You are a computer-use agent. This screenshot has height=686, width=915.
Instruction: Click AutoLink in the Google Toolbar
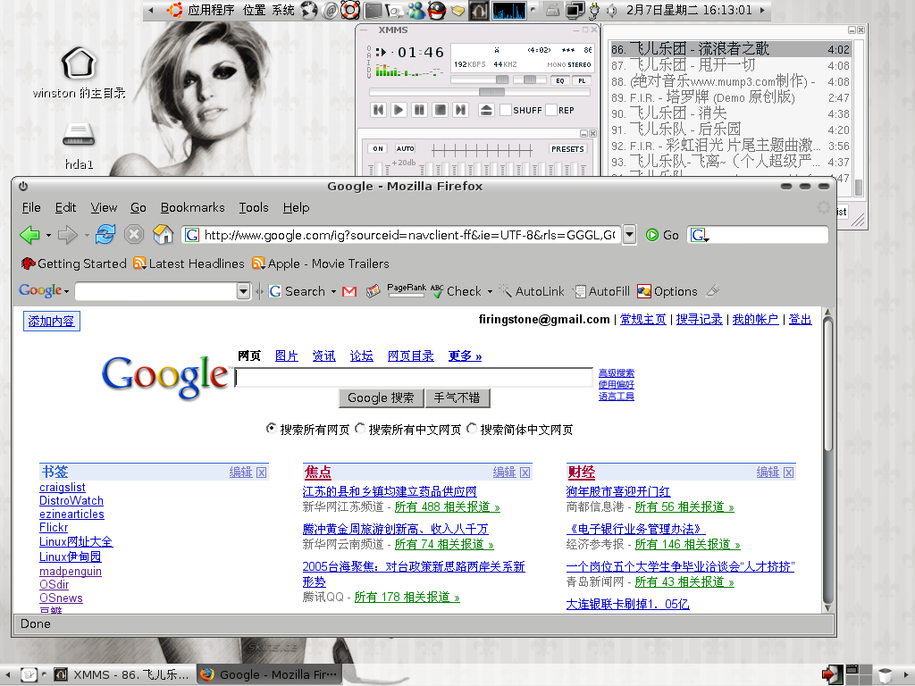pyautogui.click(x=533, y=291)
